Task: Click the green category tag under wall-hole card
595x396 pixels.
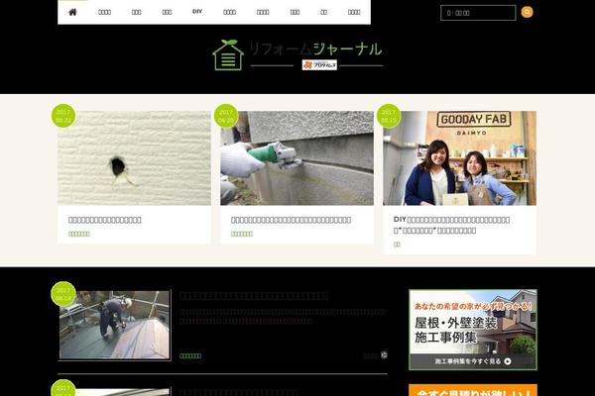Action: [79, 234]
